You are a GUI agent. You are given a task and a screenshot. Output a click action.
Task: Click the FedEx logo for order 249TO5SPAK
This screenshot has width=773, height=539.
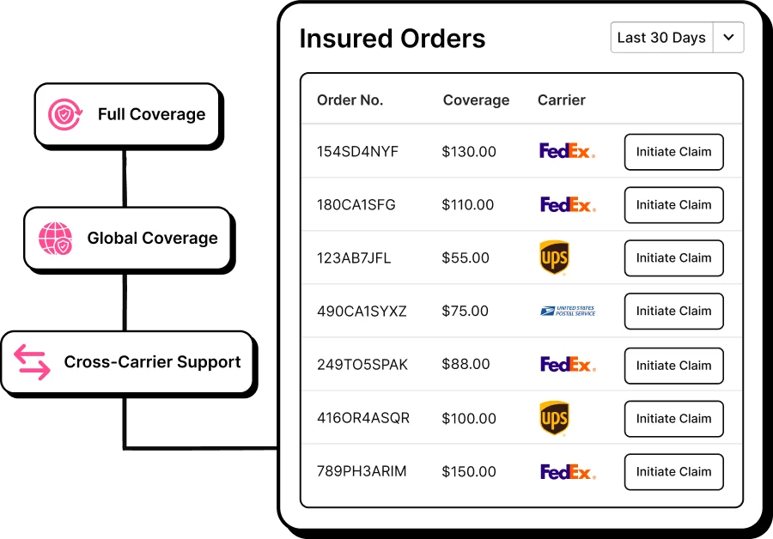[568, 364]
